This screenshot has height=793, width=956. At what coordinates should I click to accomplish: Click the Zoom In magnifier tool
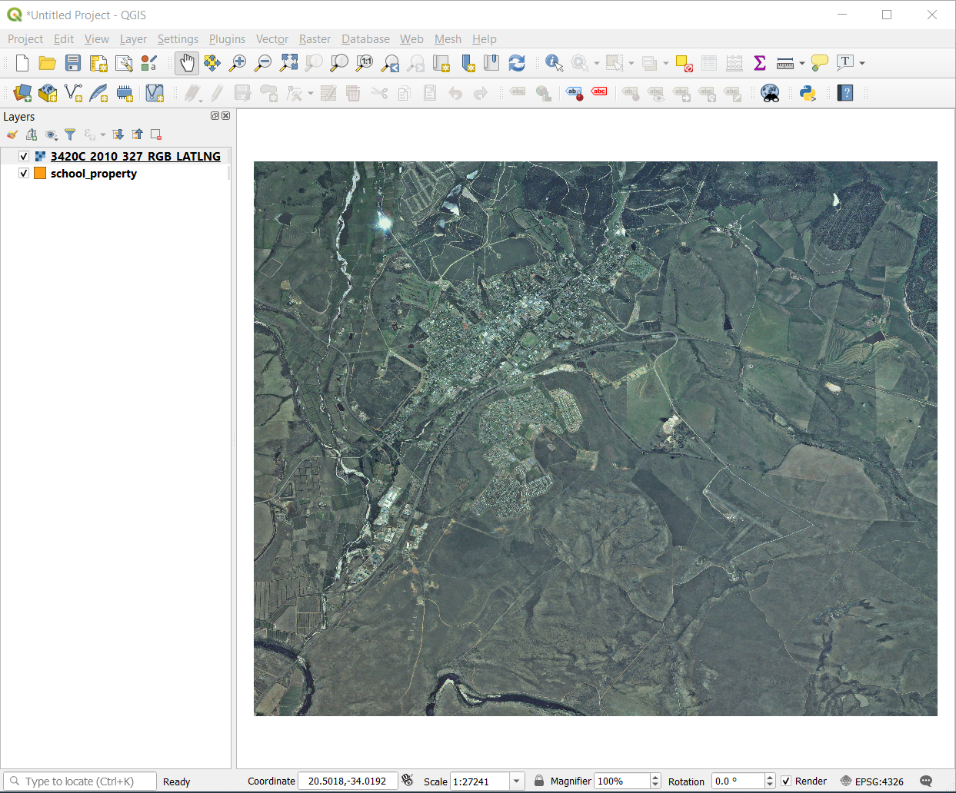click(x=238, y=63)
